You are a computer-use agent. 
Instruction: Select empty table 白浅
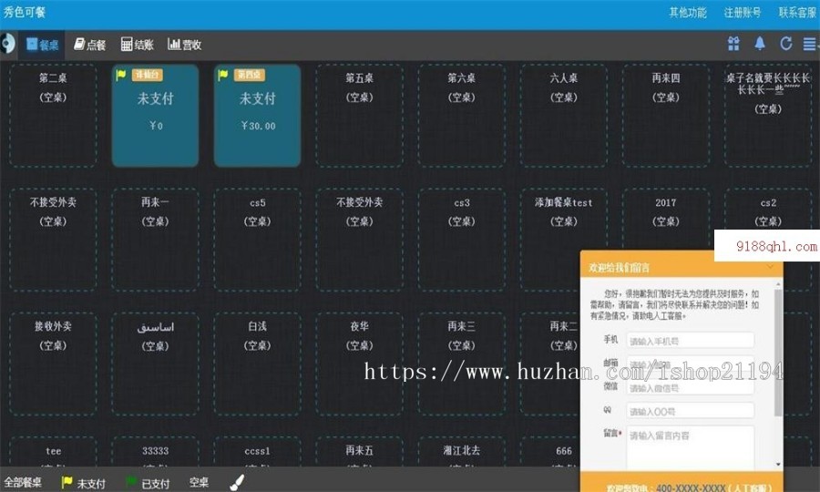(257, 364)
